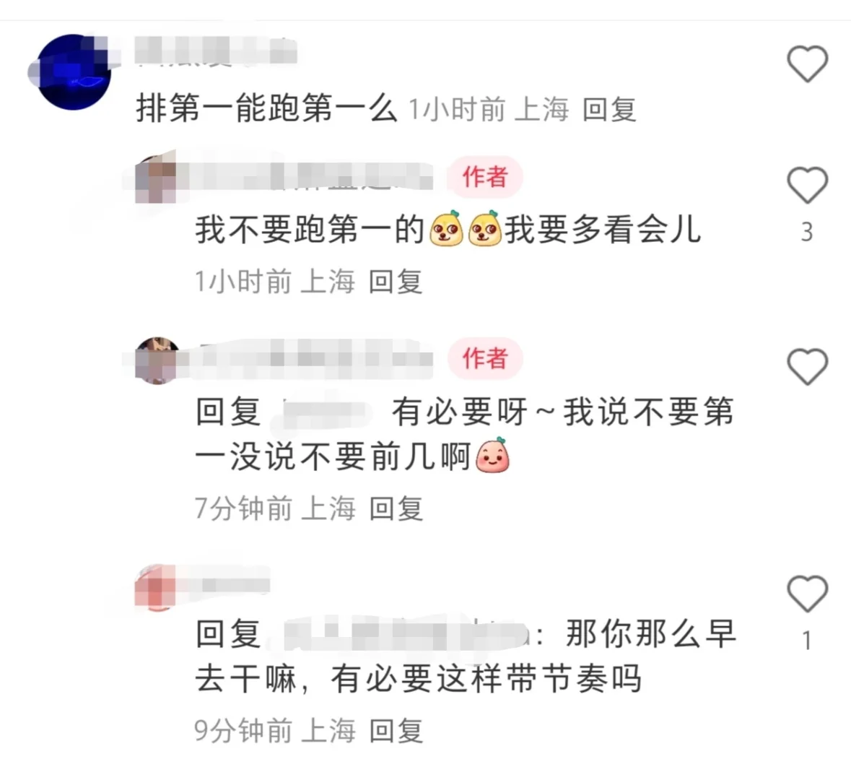Click 回复 beside "7分钟前 上海"
The image size is (851, 780).
click(x=396, y=509)
